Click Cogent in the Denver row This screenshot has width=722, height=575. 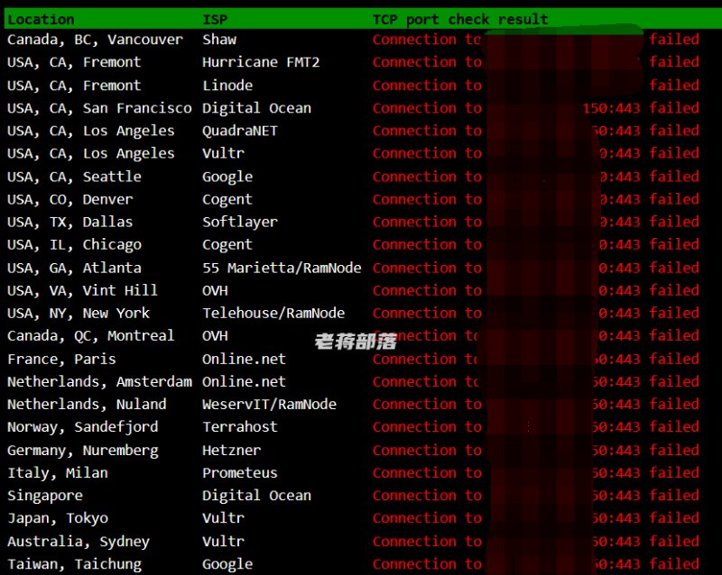[x=227, y=200]
